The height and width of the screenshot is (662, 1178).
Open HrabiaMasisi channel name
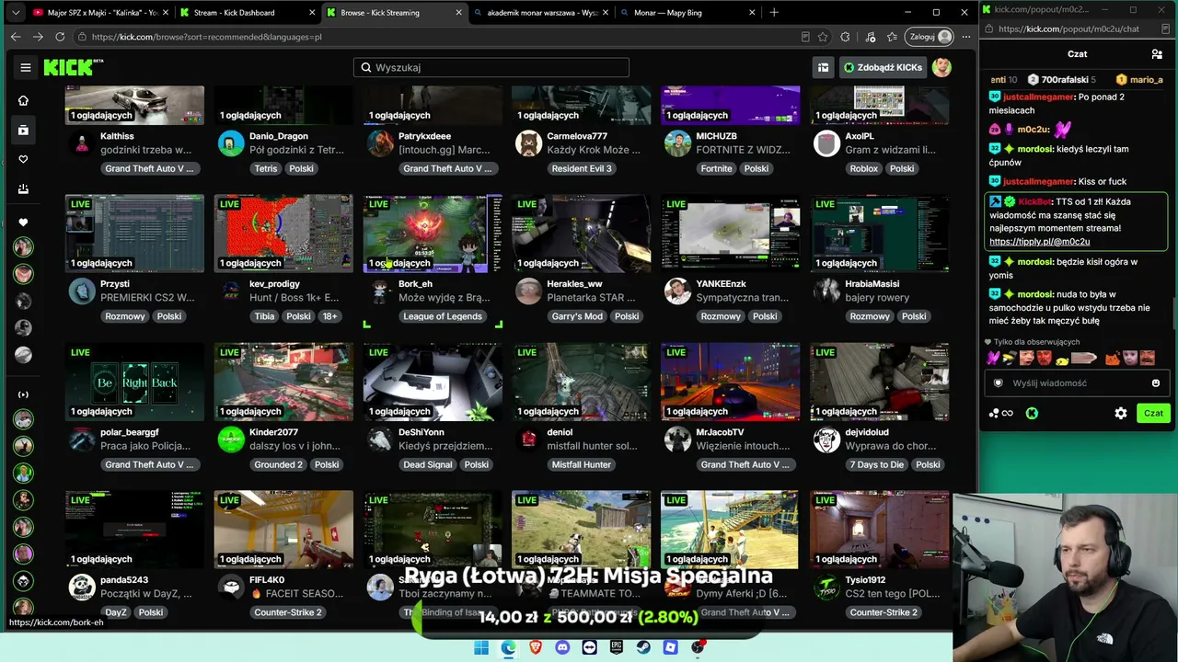[x=872, y=284]
